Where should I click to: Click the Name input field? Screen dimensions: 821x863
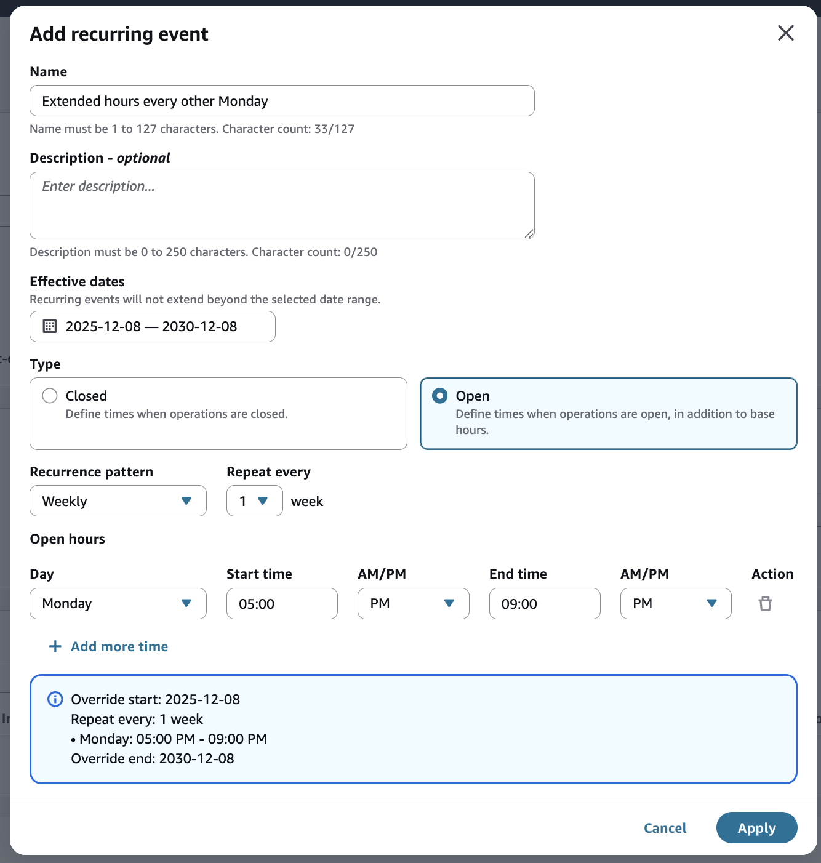(x=282, y=100)
